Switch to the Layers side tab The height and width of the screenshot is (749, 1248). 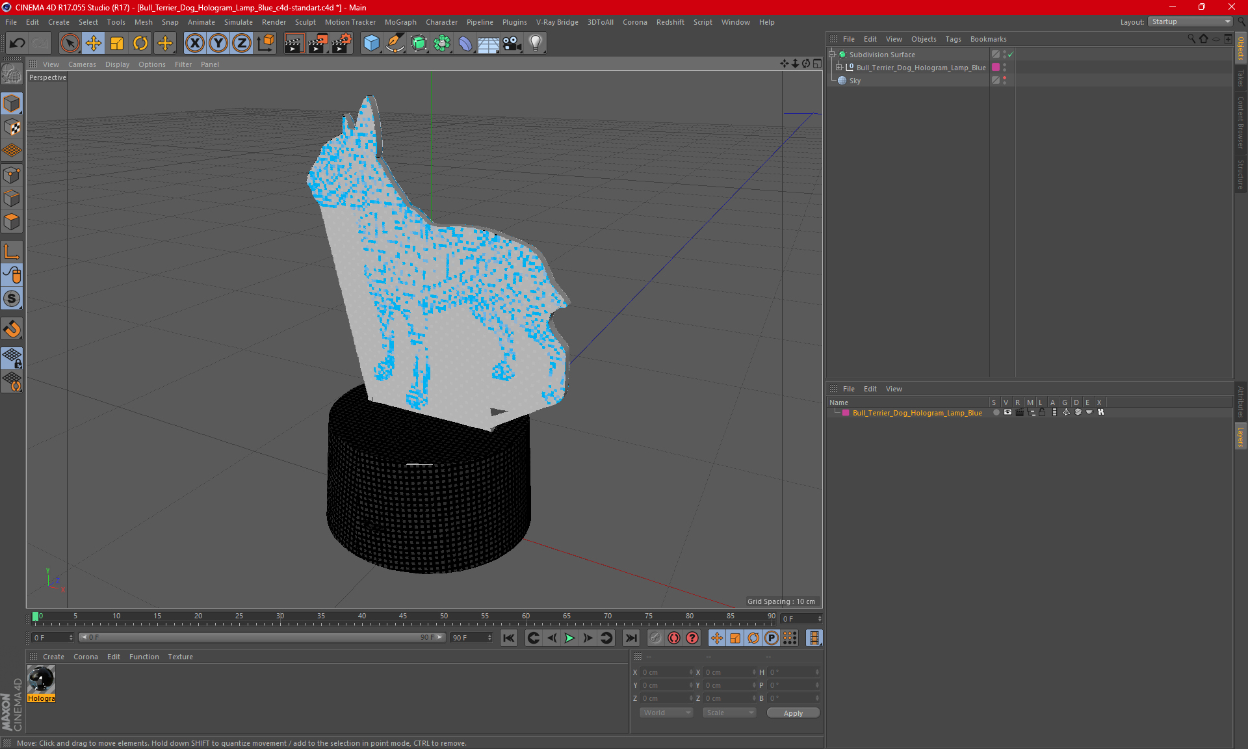tap(1240, 436)
